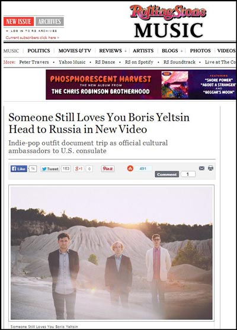Screen dimensions: 237x330
Task: Print the article using the printer icon
Action: pyautogui.click(x=210, y=168)
